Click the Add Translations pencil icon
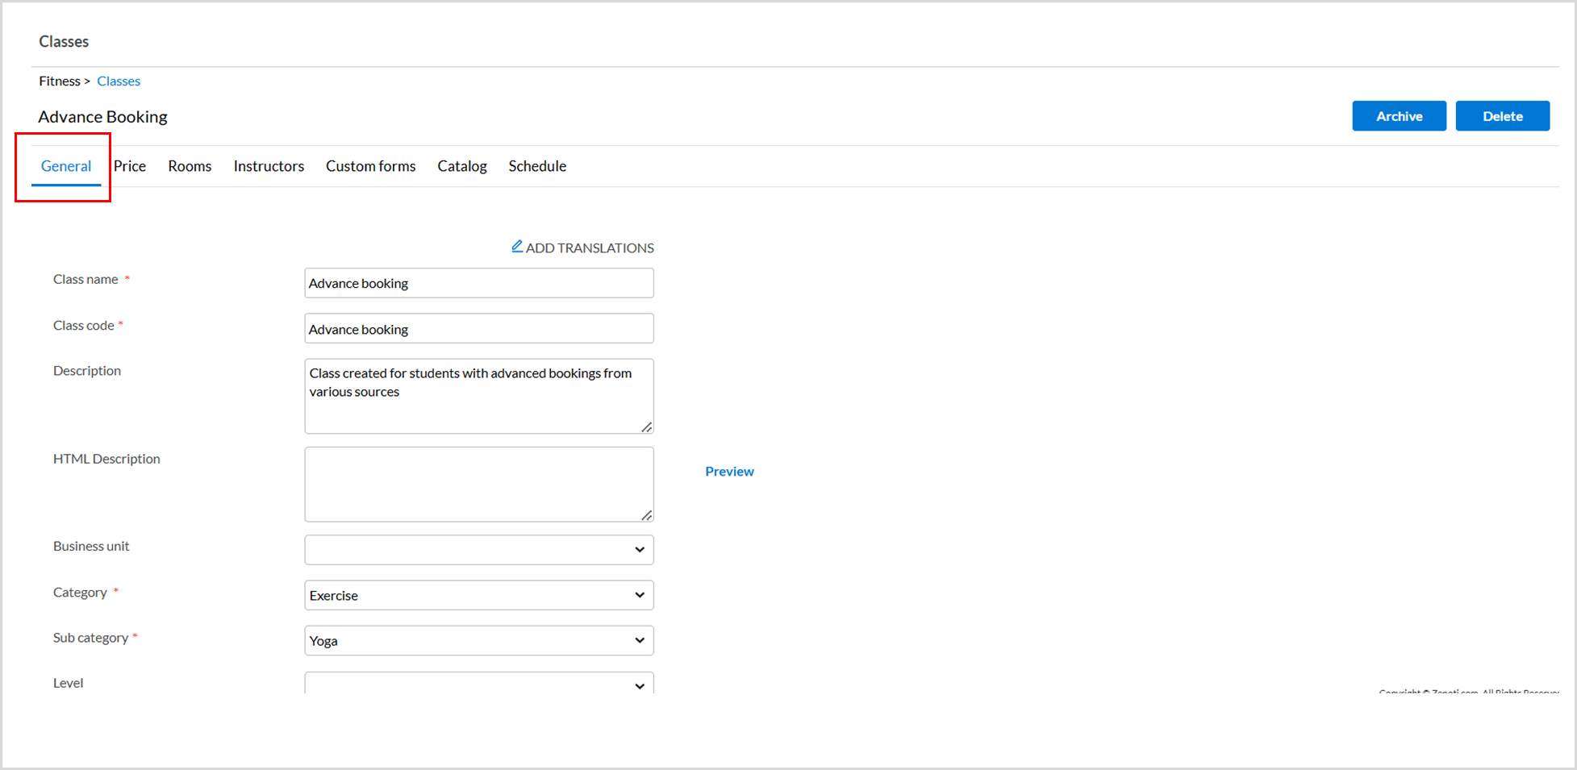The width and height of the screenshot is (1577, 770). (x=517, y=247)
